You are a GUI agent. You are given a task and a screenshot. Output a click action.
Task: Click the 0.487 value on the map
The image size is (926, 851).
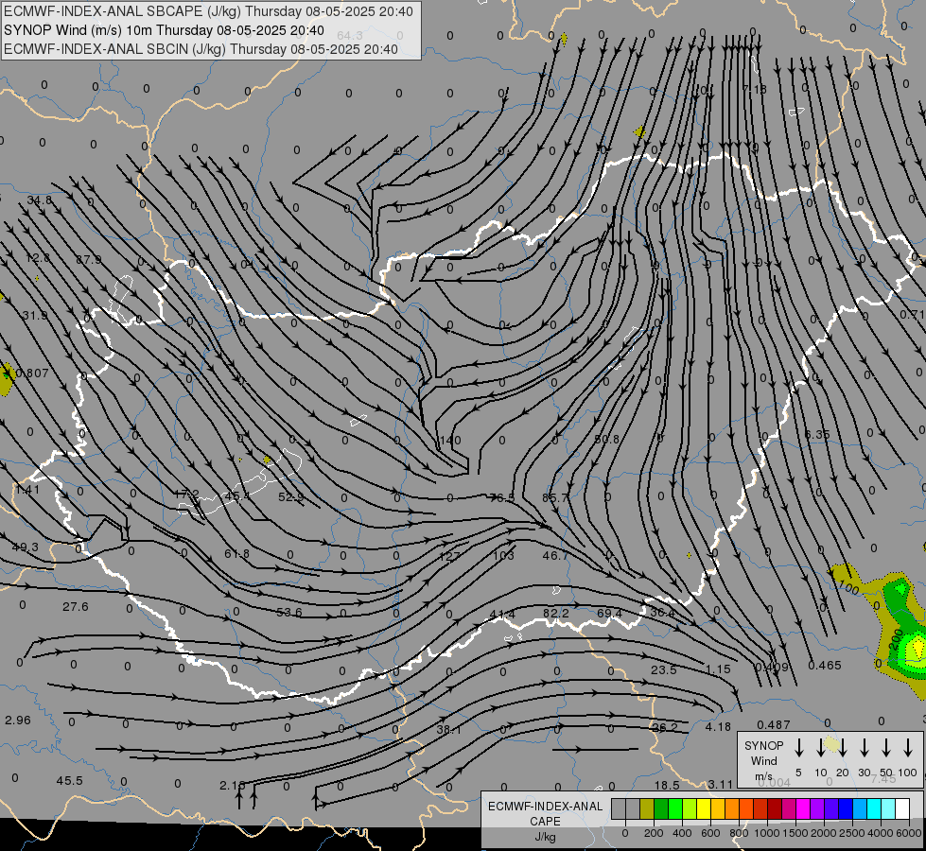click(773, 724)
